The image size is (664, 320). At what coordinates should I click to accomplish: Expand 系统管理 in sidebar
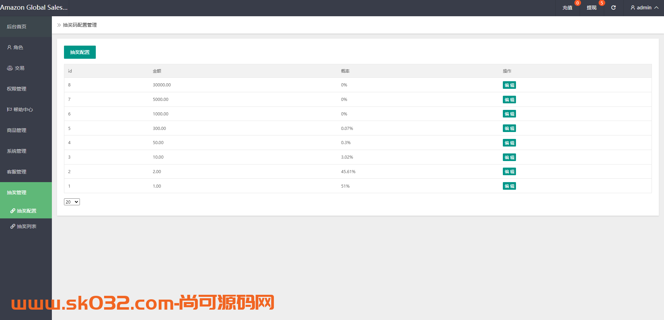pos(26,151)
